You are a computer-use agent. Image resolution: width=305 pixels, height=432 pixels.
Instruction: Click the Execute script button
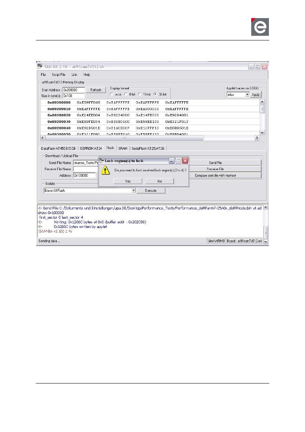click(151, 190)
